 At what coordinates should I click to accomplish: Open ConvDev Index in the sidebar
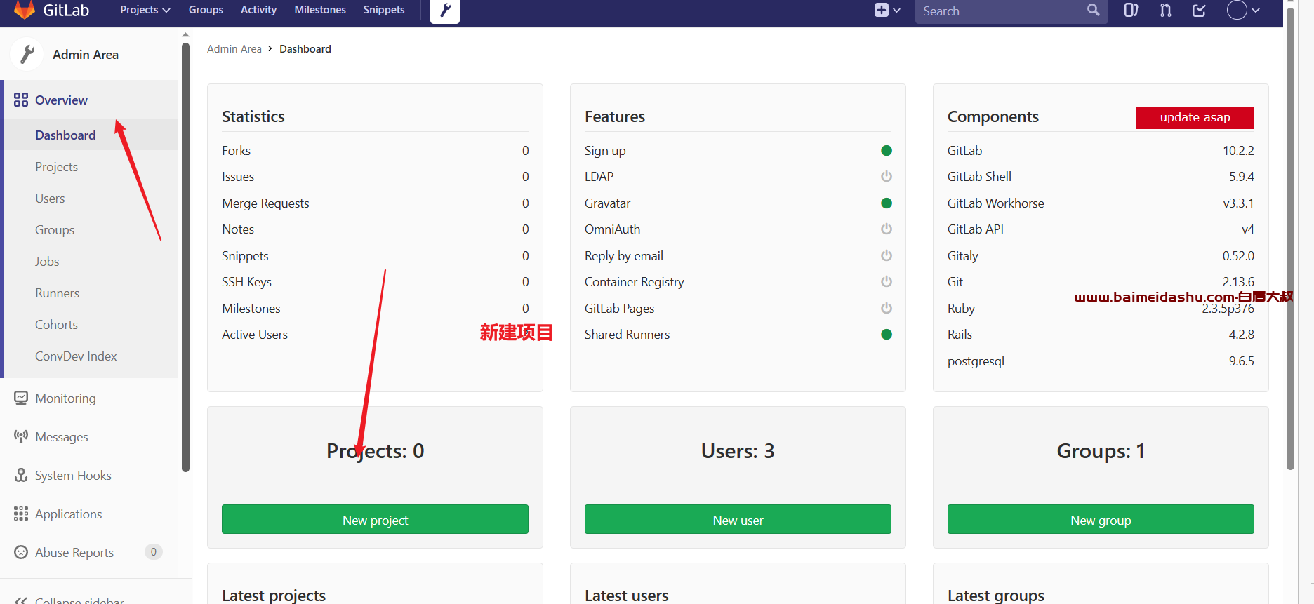tap(76, 356)
